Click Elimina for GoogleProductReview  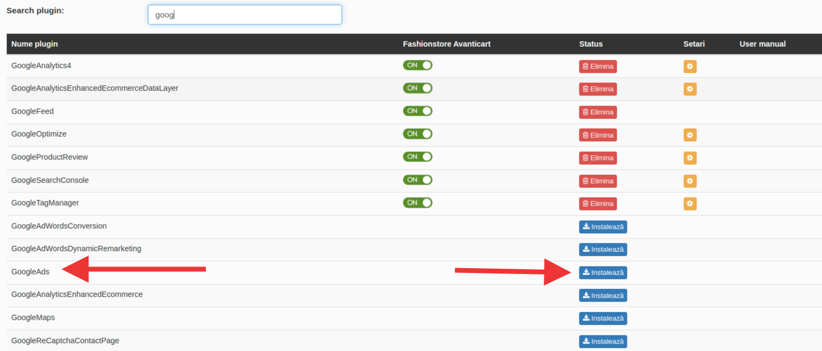point(598,158)
